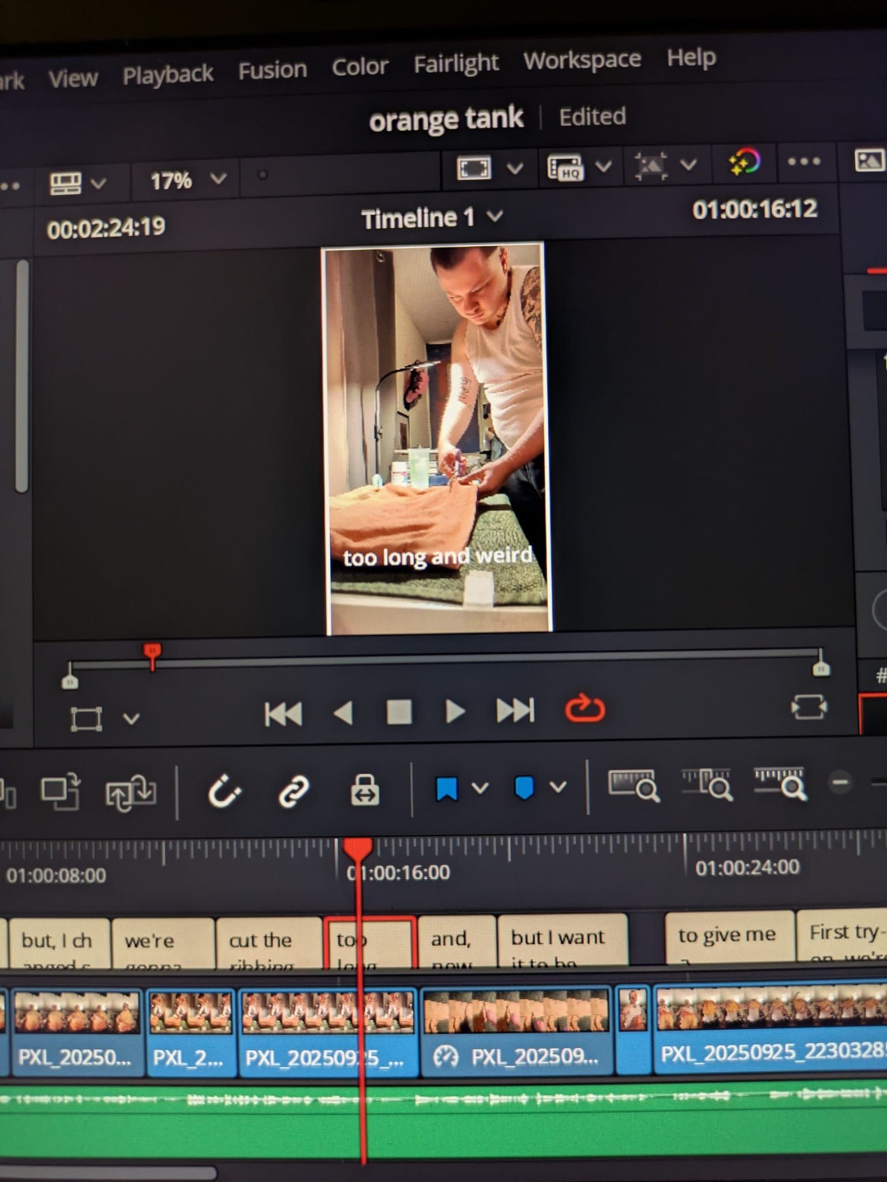Open the three-dots viewer options menu
887x1182 pixels.
804,162
